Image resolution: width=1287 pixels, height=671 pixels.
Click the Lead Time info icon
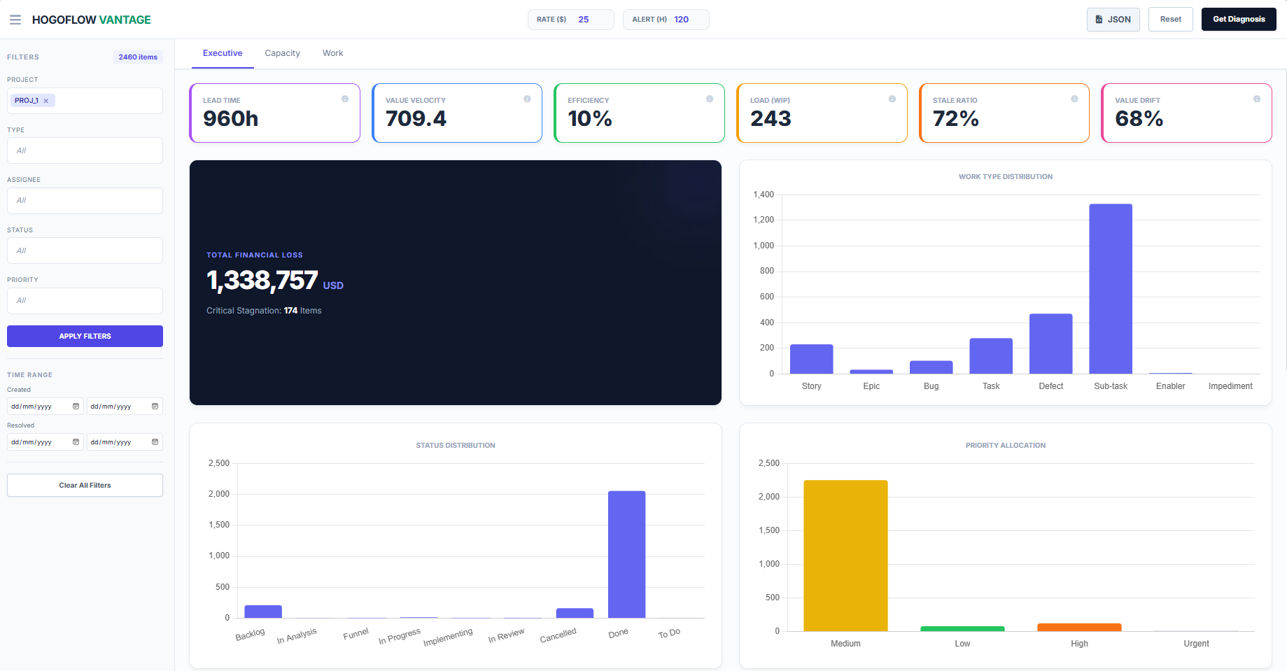click(x=345, y=99)
